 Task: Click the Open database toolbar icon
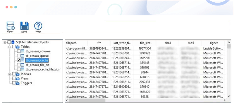[11, 26]
